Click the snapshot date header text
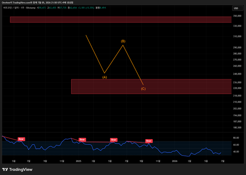 tap(37, 3)
